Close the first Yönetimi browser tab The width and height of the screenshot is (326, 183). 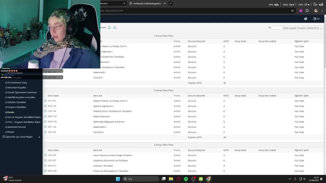pyautogui.click(x=124, y=4)
